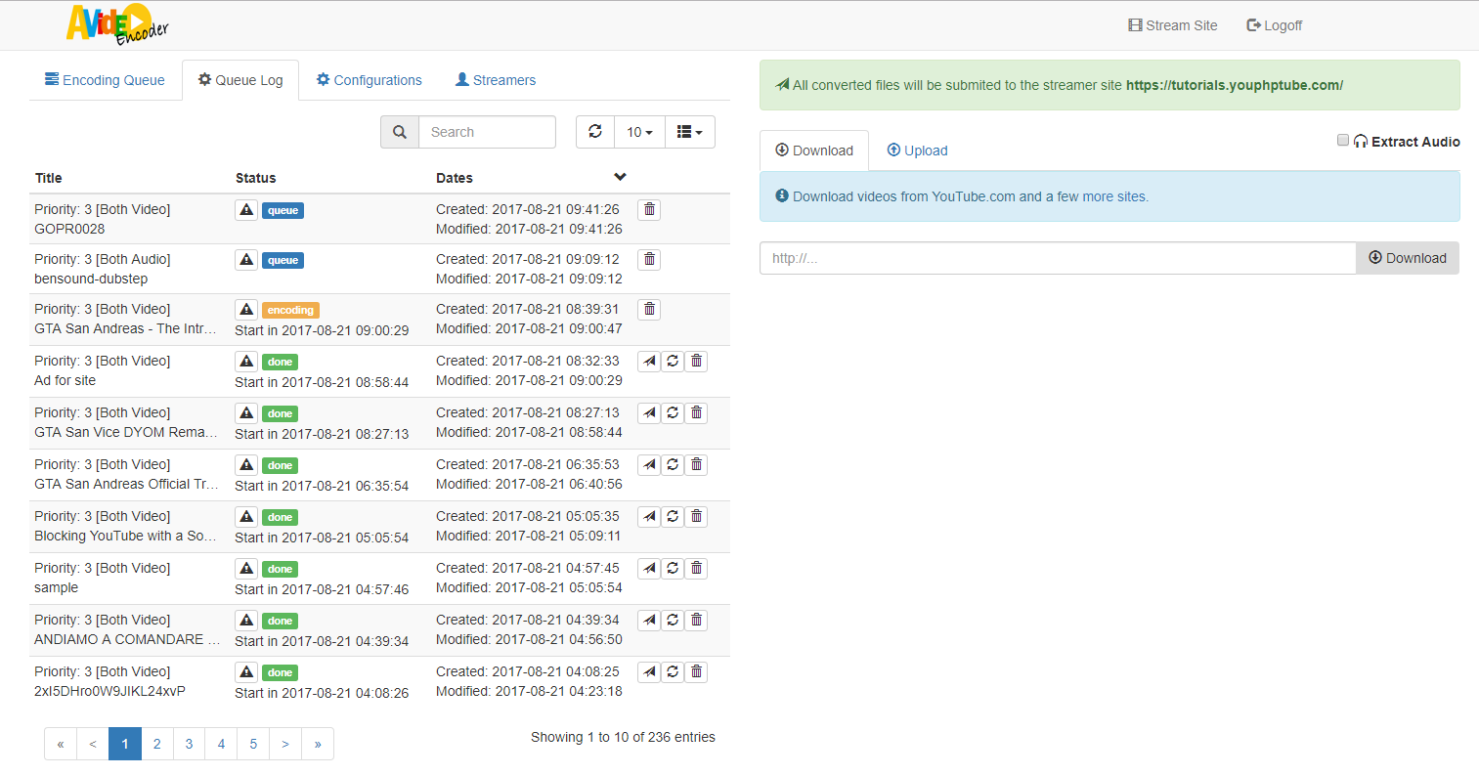Image resolution: width=1479 pixels, height=775 pixels.
Task: Delete the GOPR0028 queue entry
Action: point(649,209)
